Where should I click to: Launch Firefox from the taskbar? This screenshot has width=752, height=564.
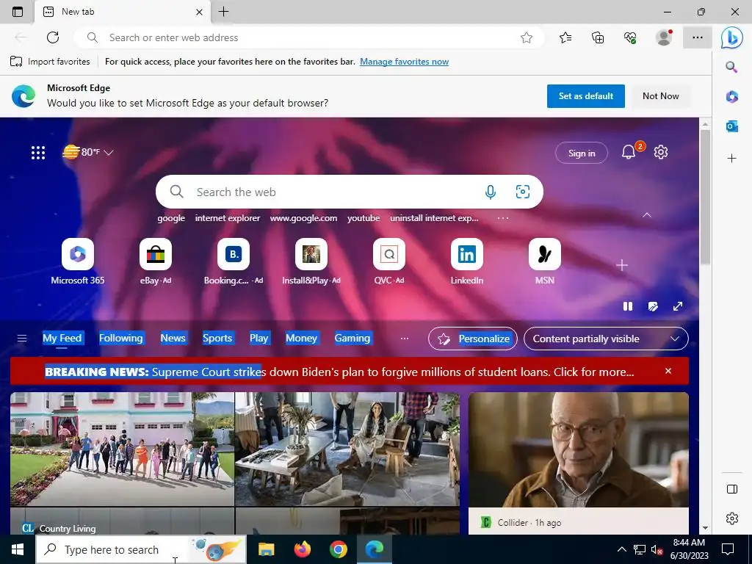[x=302, y=549]
